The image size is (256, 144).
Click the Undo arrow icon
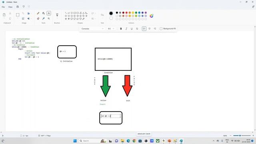(x=24, y=7)
